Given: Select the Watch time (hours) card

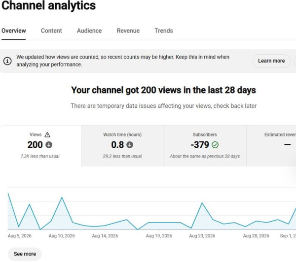Looking at the screenshot, I should click(122, 146).
